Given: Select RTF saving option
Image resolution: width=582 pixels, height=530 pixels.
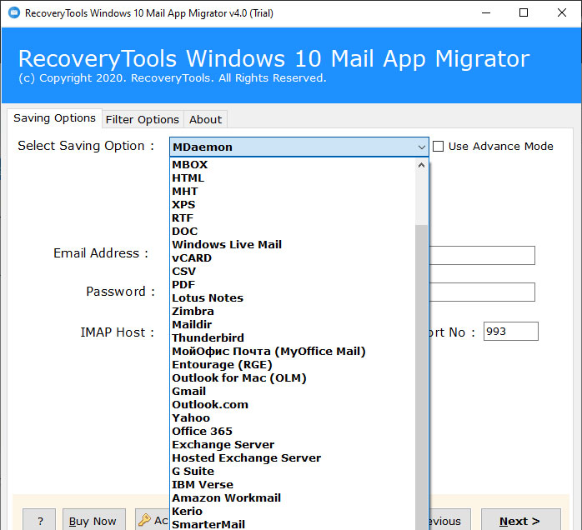Looking at the screenshot, I should click(293, 218).
